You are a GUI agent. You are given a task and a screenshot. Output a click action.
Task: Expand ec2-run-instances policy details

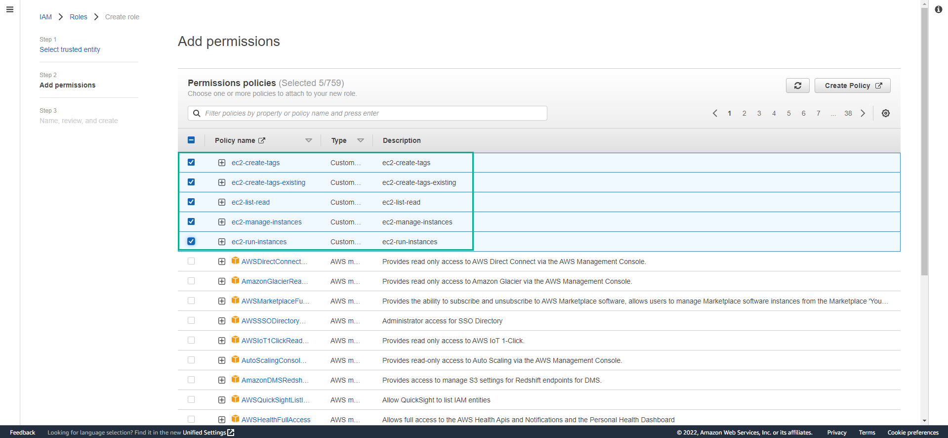[x=222, y=242]
